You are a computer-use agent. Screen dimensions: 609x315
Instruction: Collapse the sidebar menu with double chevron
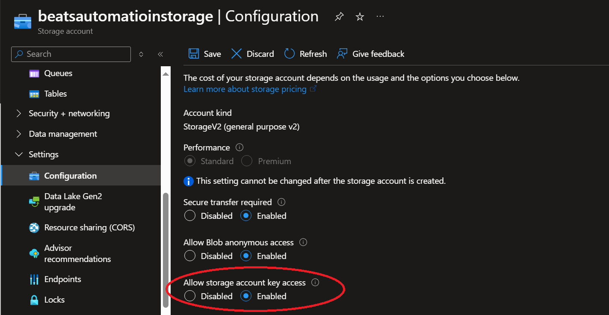coord(160,54)
